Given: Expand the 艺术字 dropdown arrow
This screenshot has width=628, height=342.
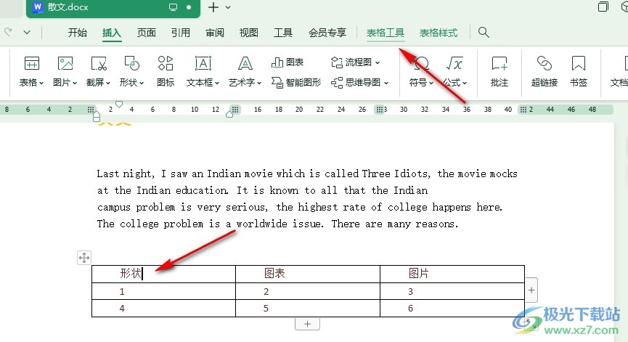Looking at the screenshot, I should pos(259,83).
